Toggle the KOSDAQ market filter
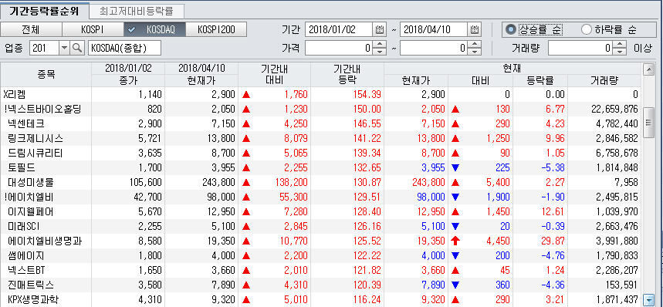Image resolution: width=663 pixels, height=307 pixels. click(155, 29)
